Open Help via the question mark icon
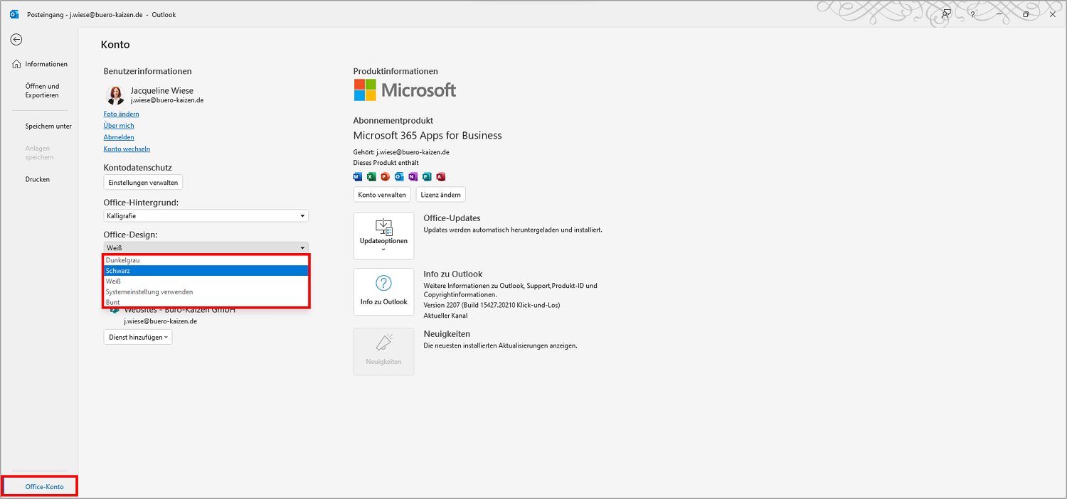Image resolution: width=1067 pixels, height=499 pixels. (x=972, y=14)
